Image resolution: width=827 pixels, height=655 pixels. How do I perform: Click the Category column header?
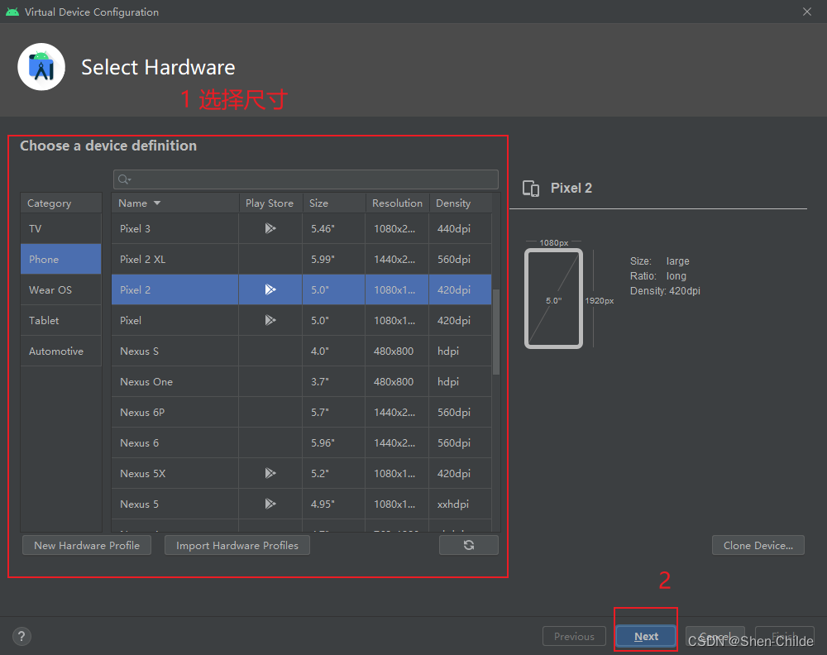click(60, 203)
